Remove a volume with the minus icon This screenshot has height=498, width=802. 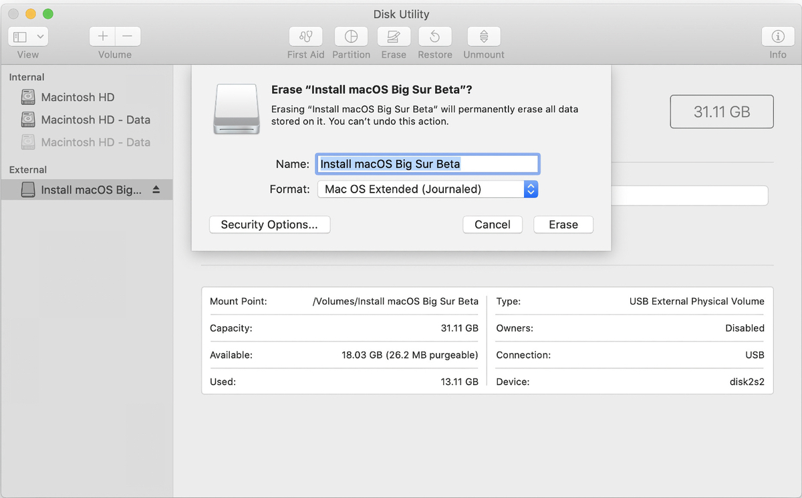pyautogui.click(x=127, y=36)
